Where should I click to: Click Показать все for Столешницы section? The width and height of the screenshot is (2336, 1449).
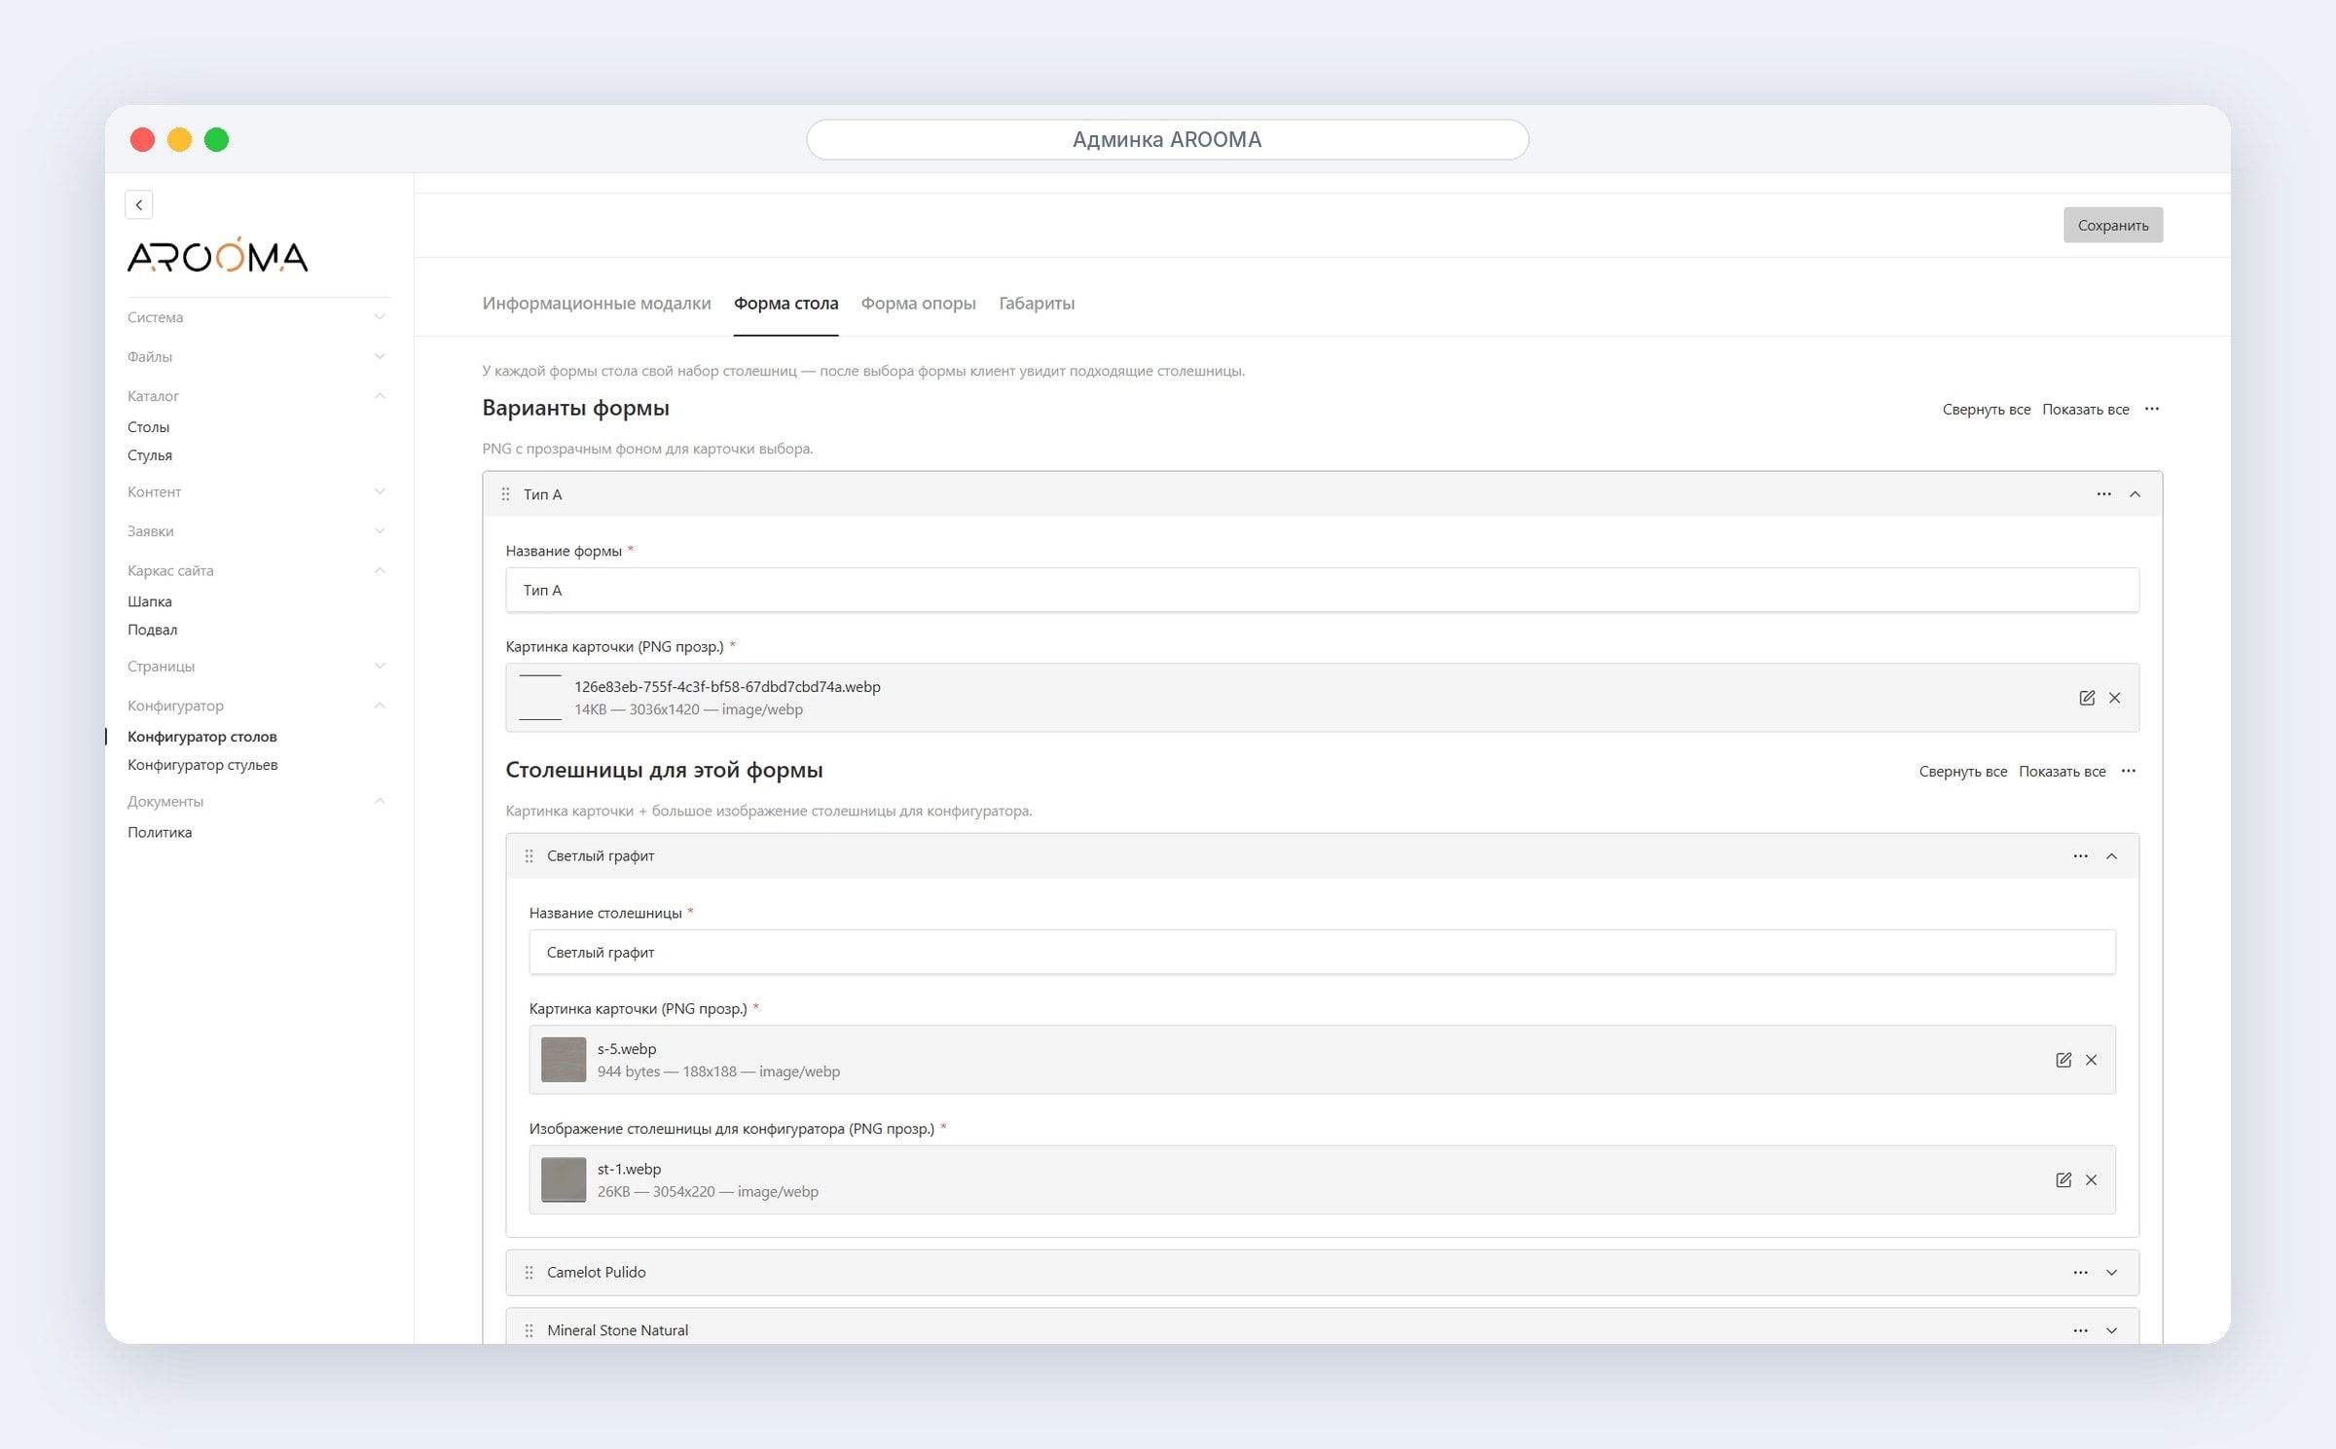[x=2062, y=772]
